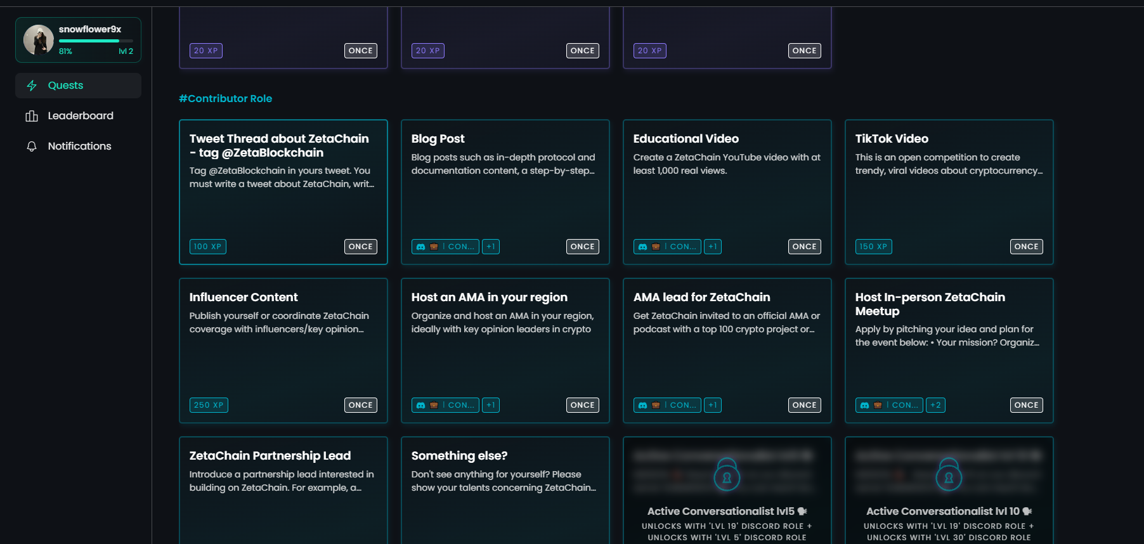The width and height of the screenshot is (1144, 544).
Task: Click the +1 badge on Educational Video card
Action: click(713, 247)
